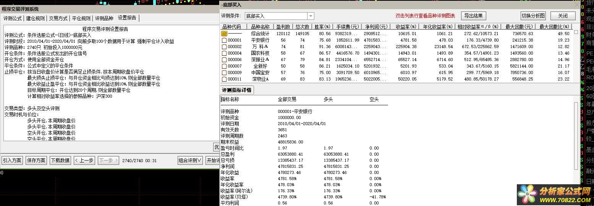Click the 综合统计 row label
This screenshot has width=594, height=206.
tap(260, 34)
